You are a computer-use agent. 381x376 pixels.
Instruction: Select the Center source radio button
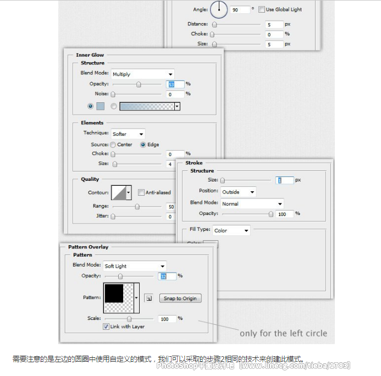[113, 145]
